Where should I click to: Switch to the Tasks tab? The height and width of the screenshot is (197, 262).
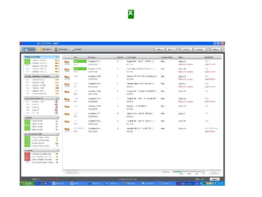click(29, 49)
